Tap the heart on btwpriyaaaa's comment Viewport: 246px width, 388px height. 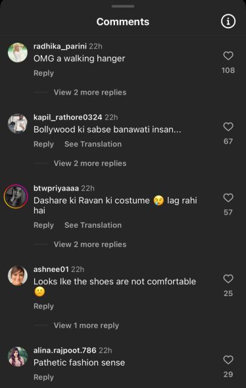pos(228,198)
